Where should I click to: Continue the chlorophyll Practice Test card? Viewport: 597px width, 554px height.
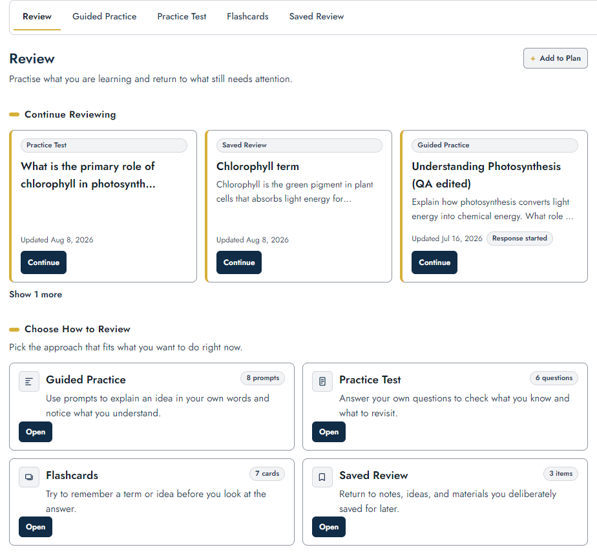tap(43, 262)
